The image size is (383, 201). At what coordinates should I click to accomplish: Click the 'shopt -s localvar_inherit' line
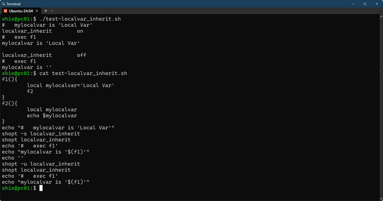[41, 134]
